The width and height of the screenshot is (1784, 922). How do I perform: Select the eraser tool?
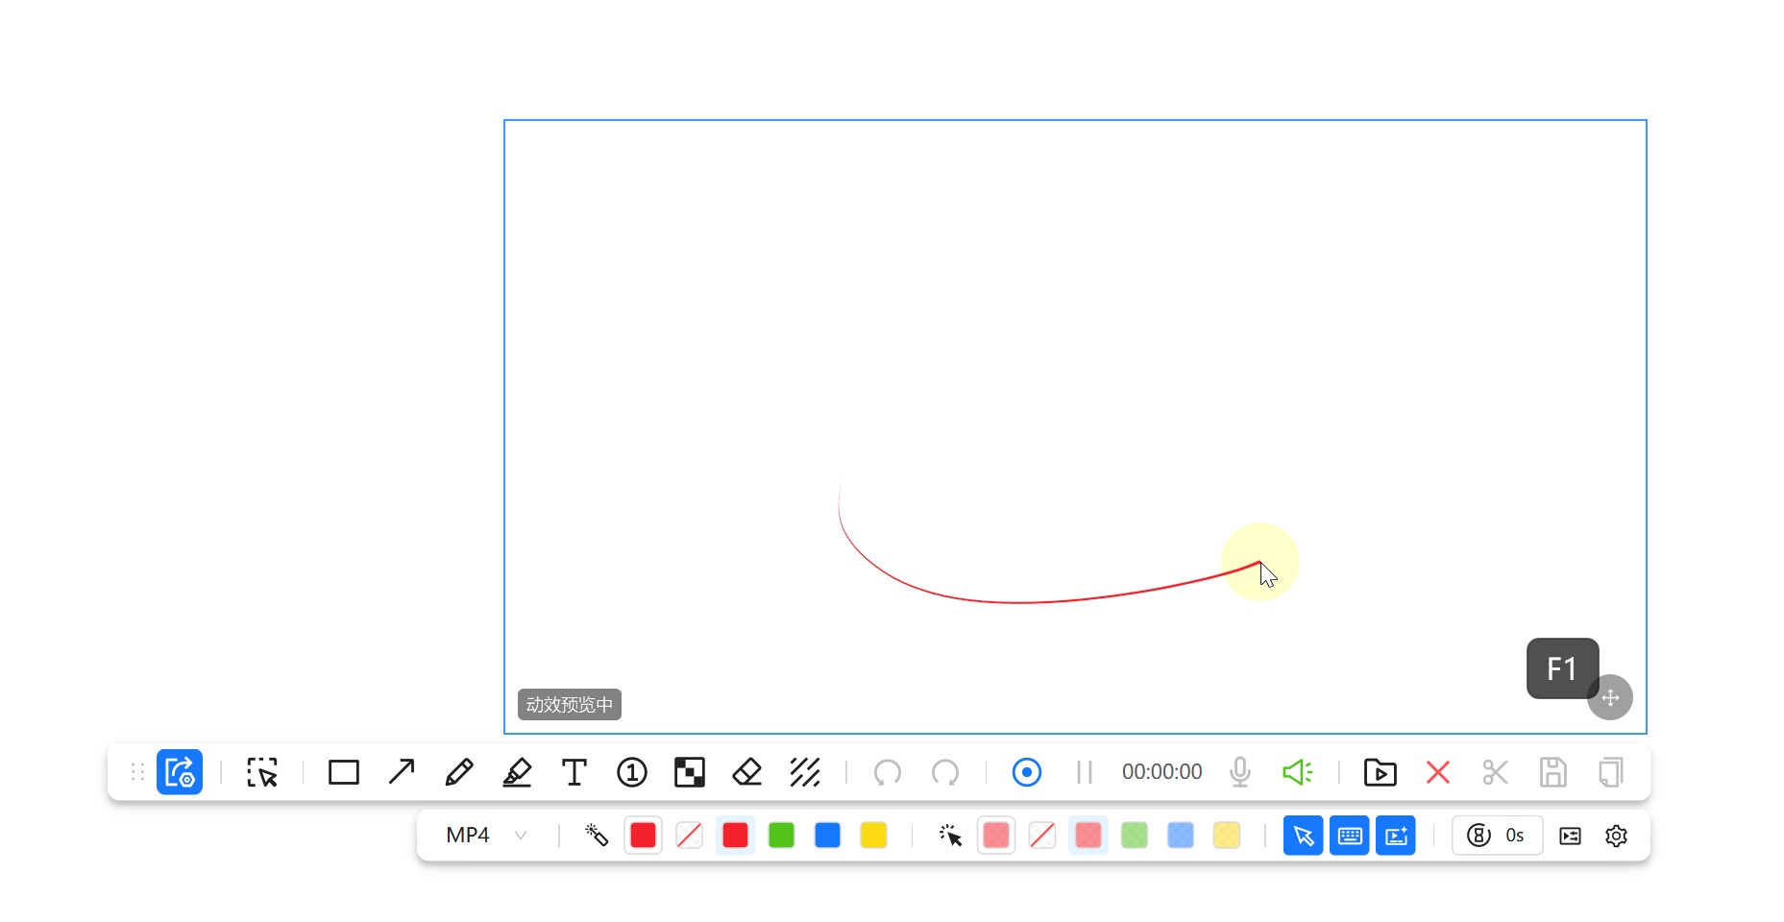(x=746, y=772)
